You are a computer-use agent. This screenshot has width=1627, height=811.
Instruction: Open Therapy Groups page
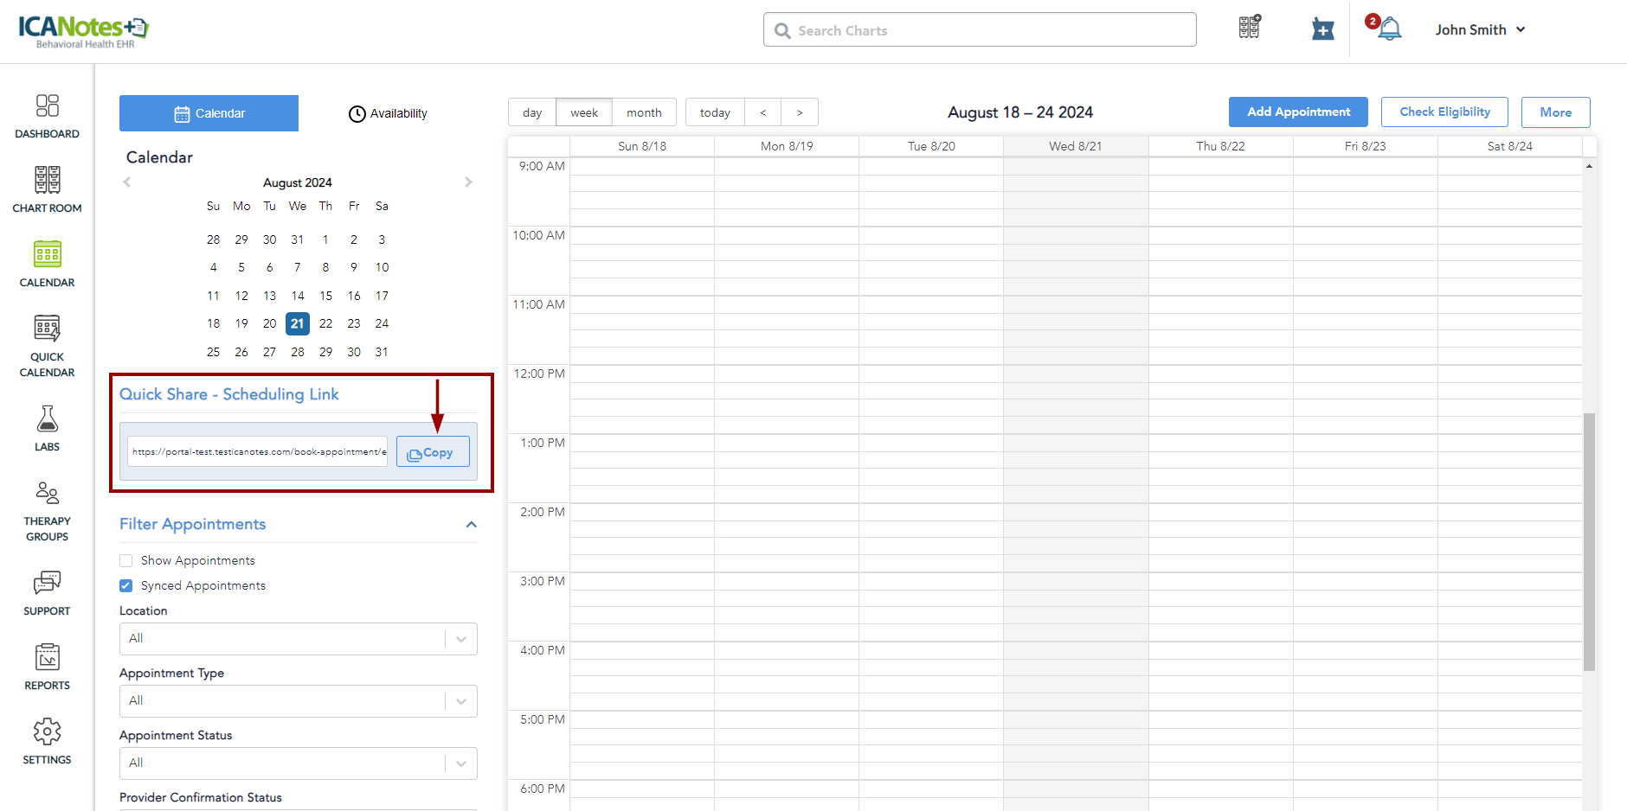(x=47, y=510)
